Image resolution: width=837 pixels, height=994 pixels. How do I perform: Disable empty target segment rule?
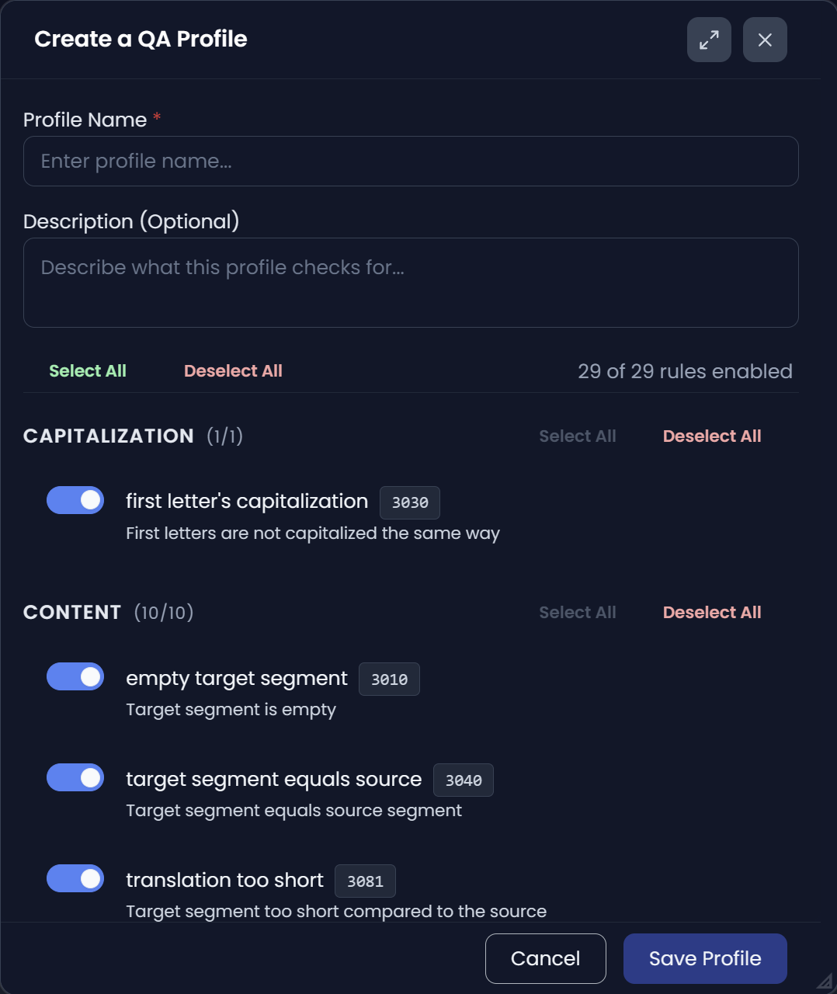tap(75, 676)
